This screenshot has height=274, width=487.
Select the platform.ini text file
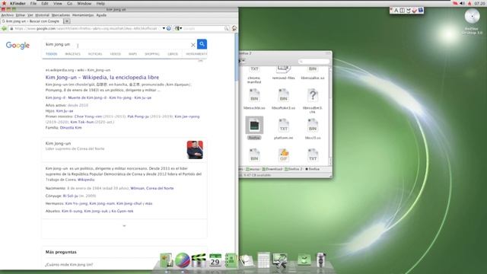(283, 129)
